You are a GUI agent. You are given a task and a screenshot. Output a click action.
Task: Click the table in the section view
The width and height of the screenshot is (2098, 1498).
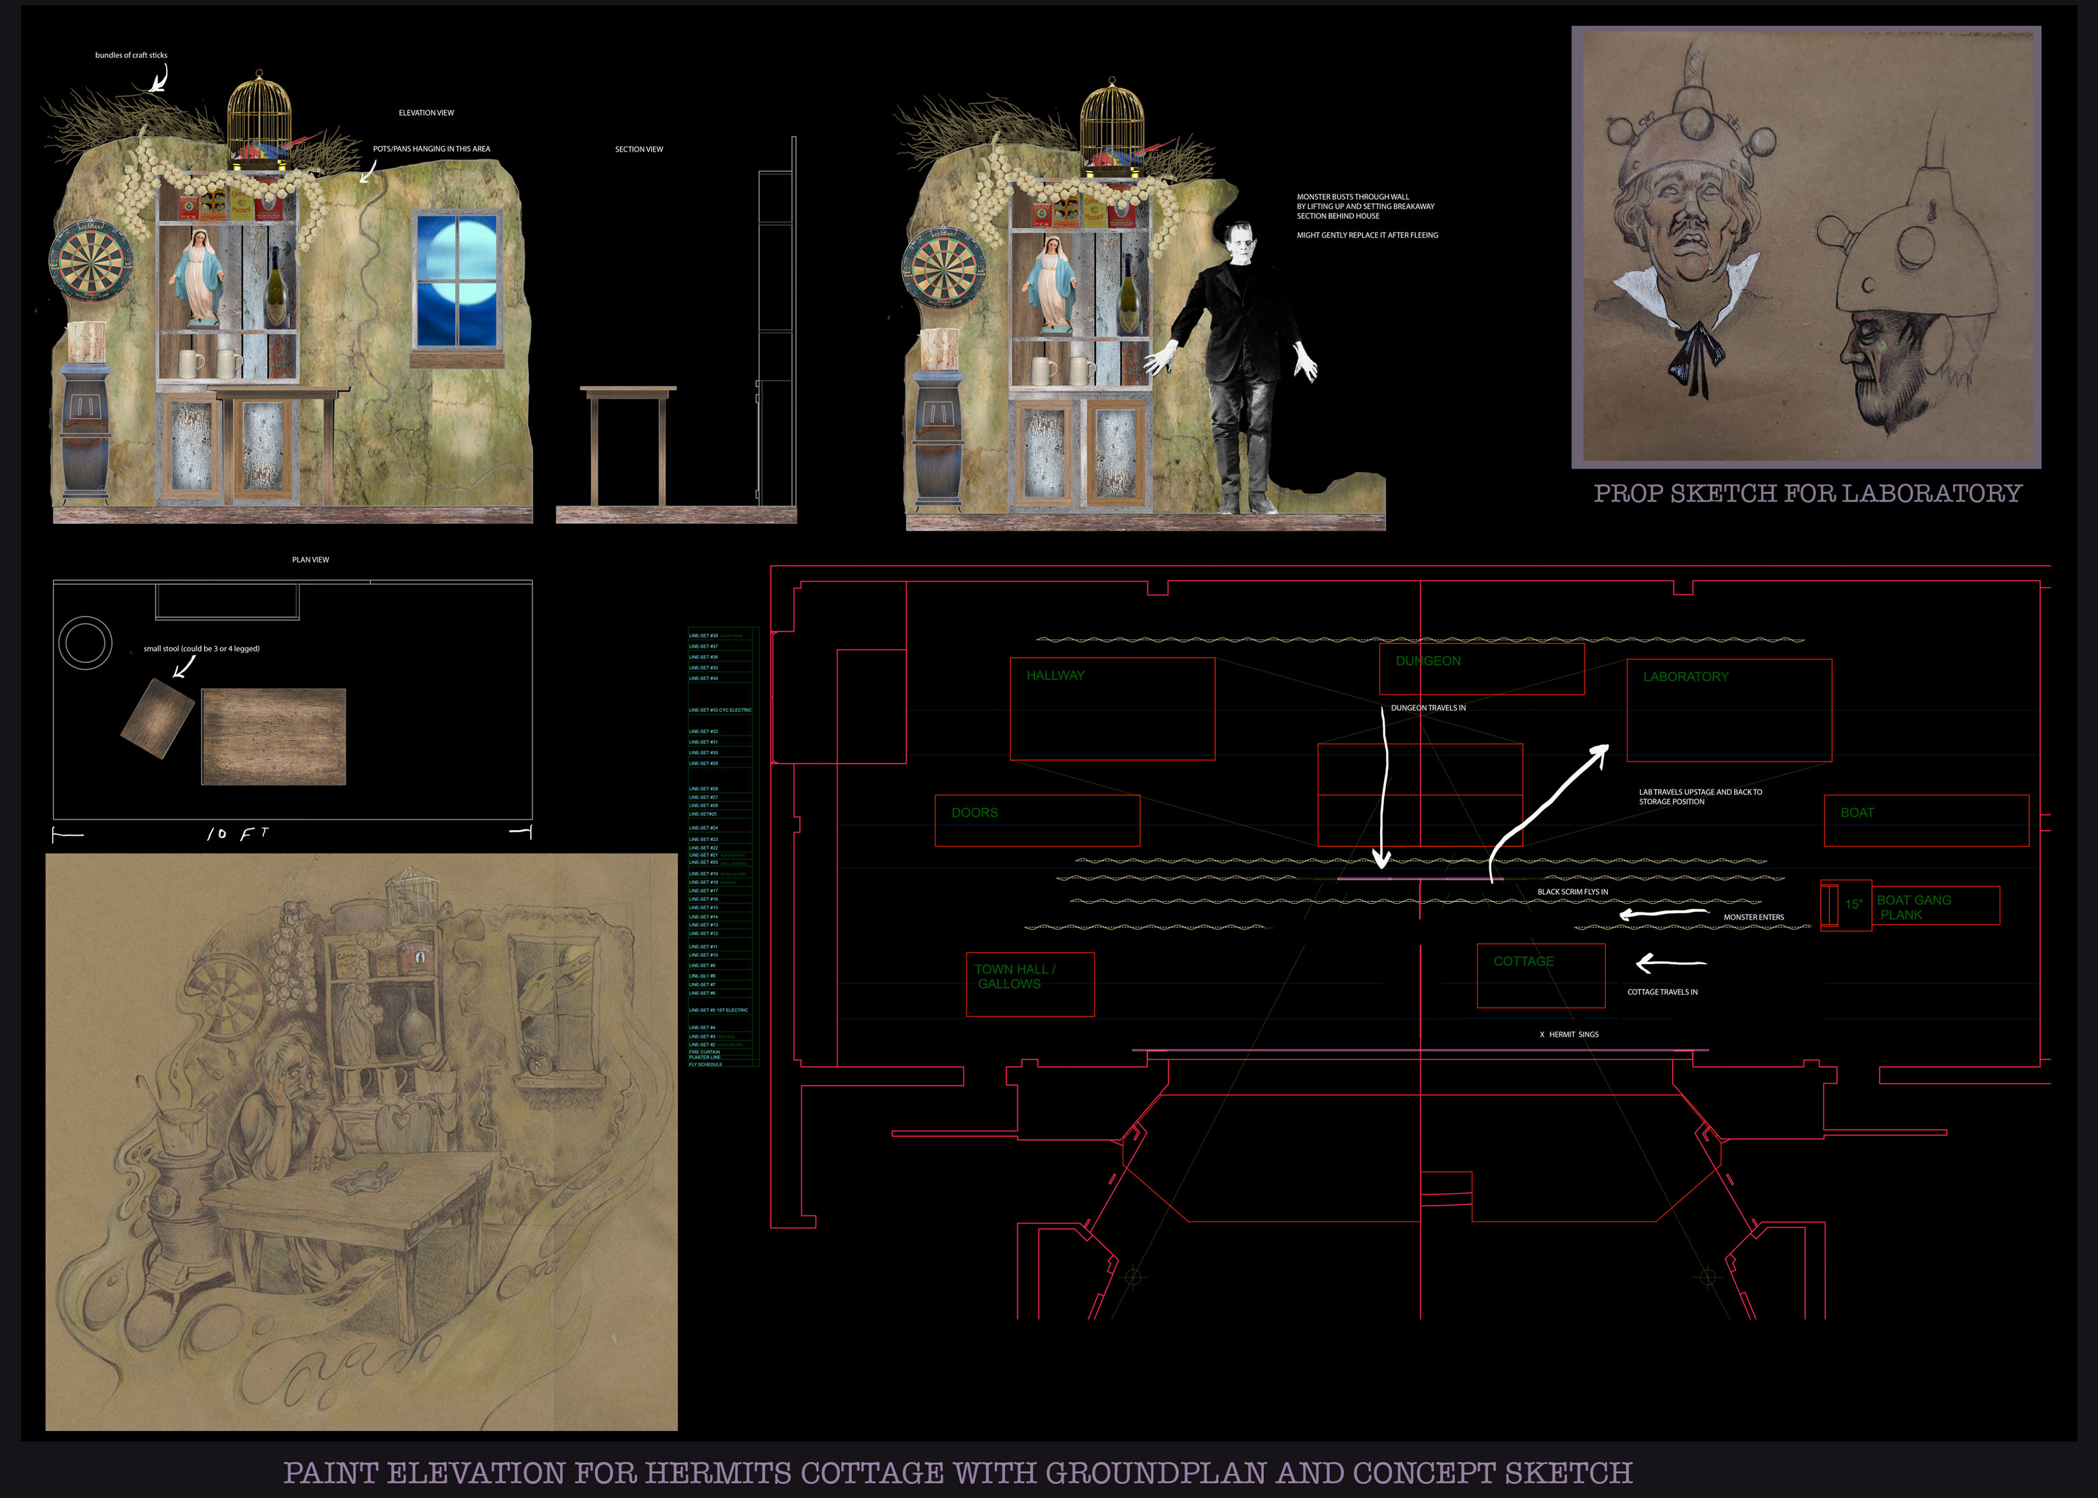[x=628, y=446]
